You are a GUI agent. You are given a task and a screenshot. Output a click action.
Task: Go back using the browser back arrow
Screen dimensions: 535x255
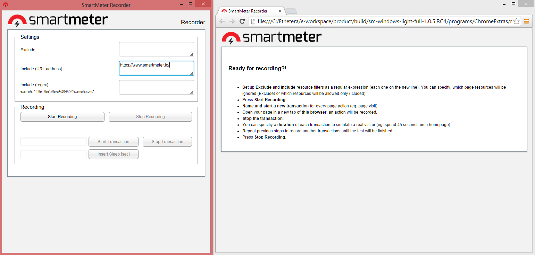[x=222, y=21]
